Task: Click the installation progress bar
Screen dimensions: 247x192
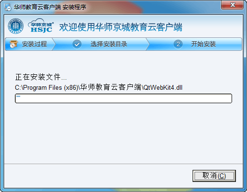Action: [x=123, y=98]
